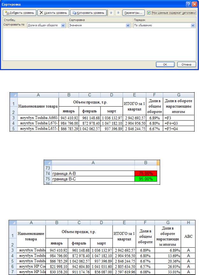This screenshot has height=275, width=199.
Task: Close the Сортировка dialog
Action: (x=195, y=4)
